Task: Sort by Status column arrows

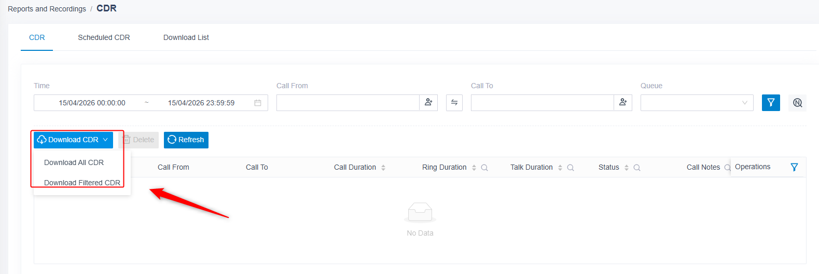Action: coord(627,168)
